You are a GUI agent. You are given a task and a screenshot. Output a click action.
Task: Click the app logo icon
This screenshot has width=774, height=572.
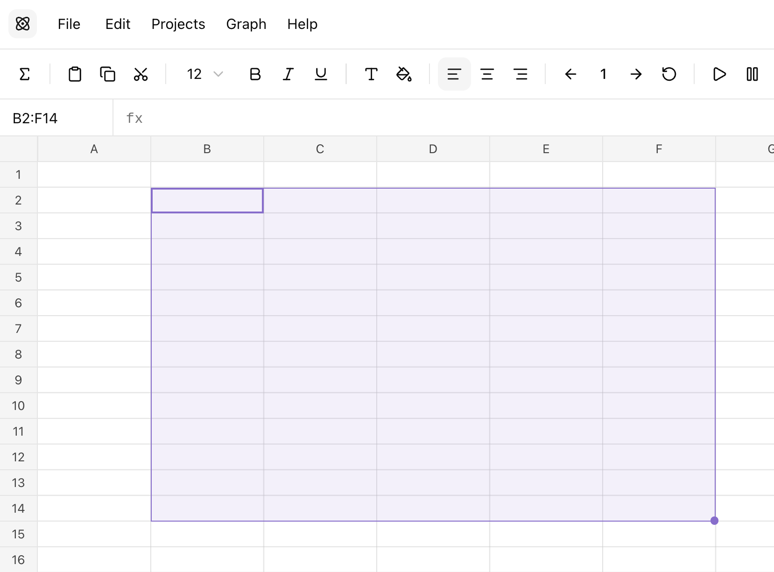(22, 24)
